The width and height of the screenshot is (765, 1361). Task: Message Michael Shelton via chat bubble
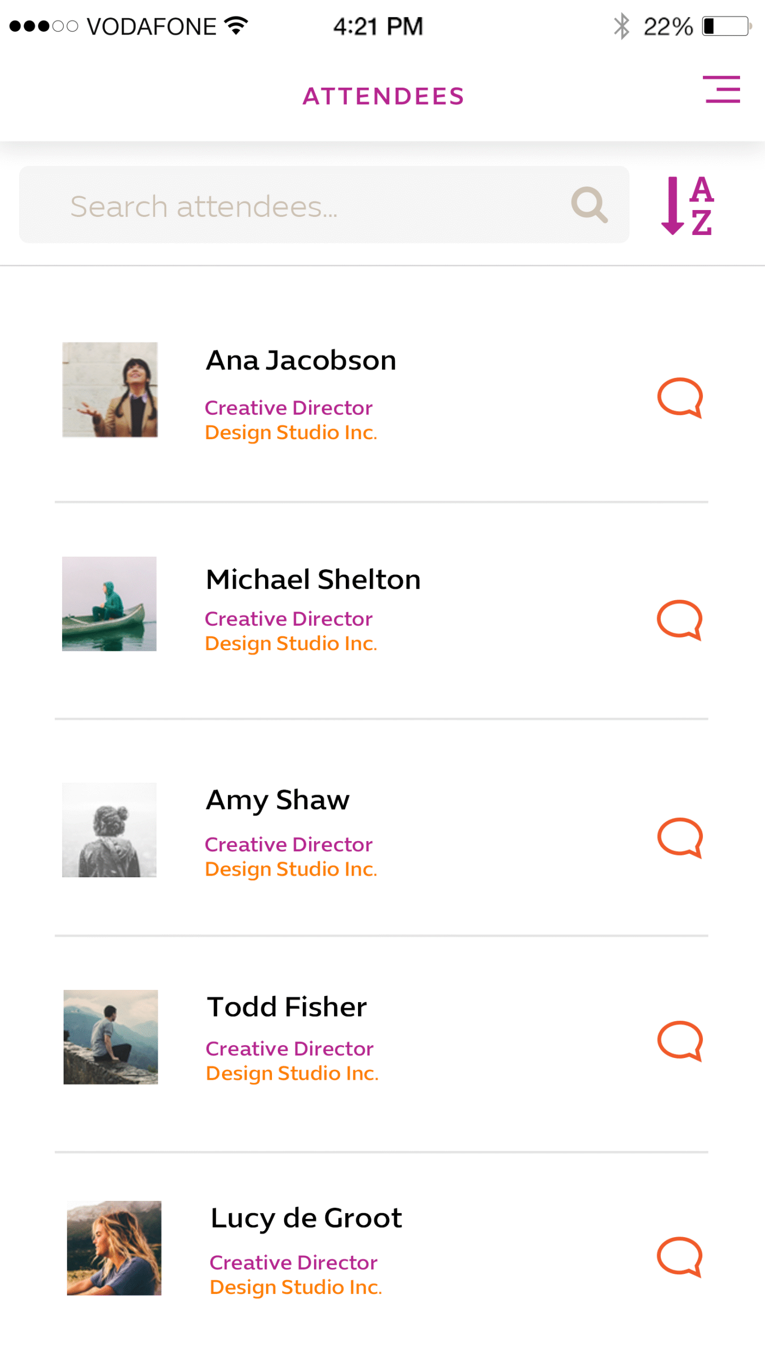click(679, 619)
